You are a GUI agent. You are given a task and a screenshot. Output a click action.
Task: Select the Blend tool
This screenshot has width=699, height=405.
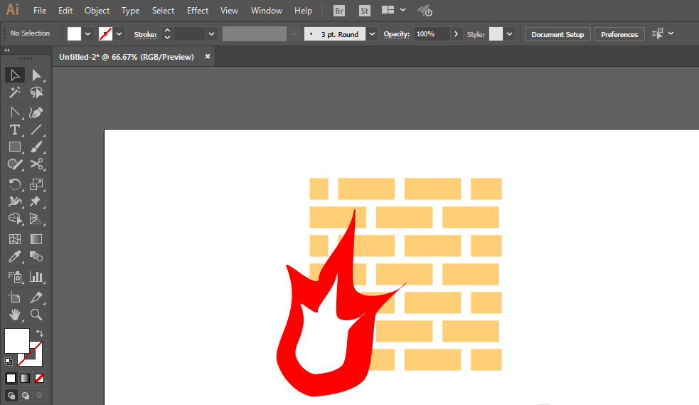(36, 256)
